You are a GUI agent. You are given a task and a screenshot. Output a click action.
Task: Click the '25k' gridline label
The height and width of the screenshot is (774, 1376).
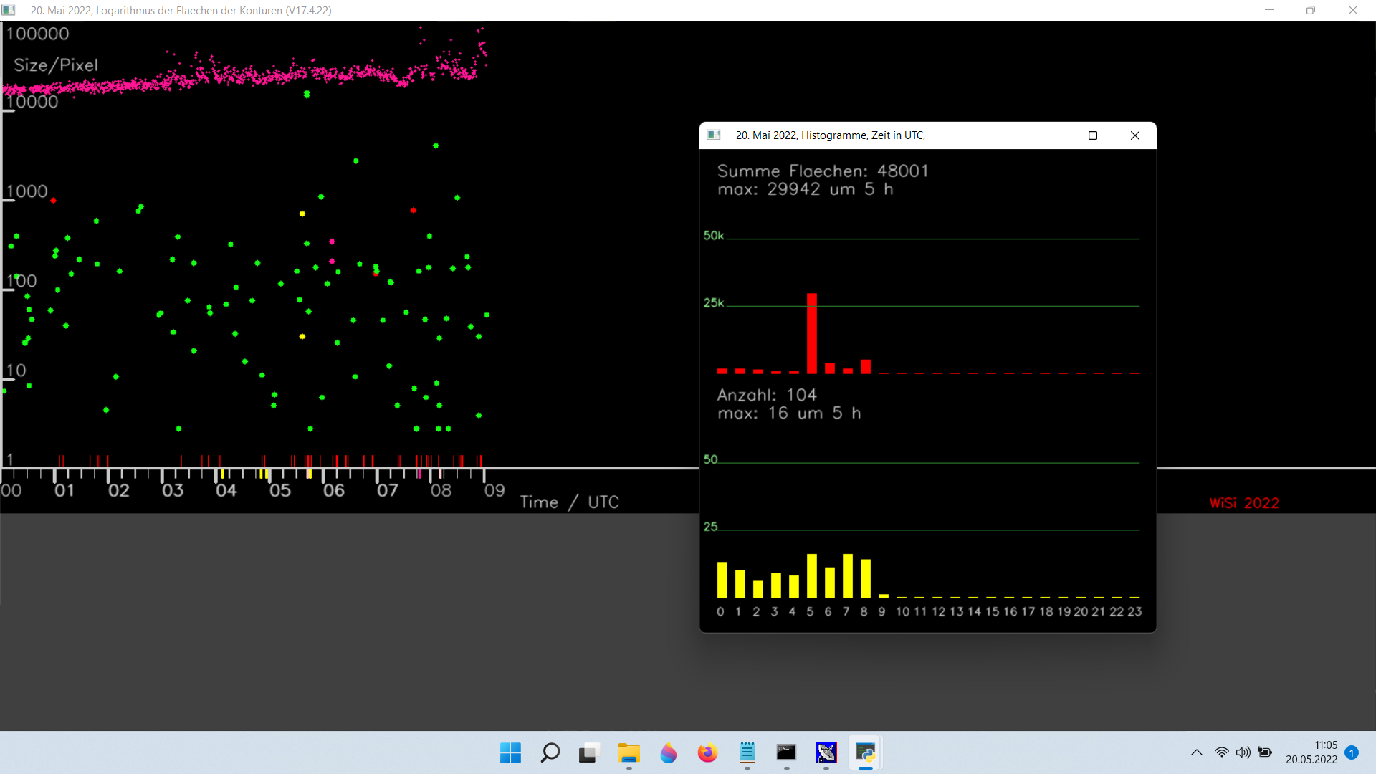pyautogui.click(x=714, y=303)
